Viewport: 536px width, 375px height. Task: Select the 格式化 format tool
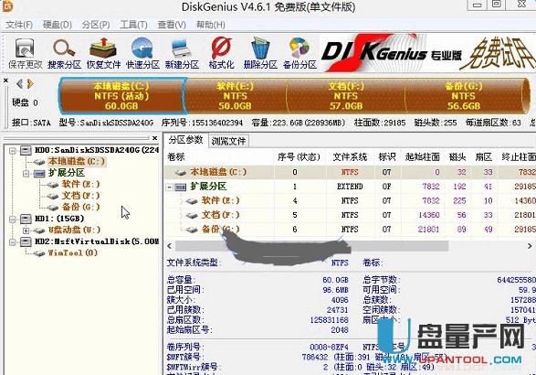[221, 53]
